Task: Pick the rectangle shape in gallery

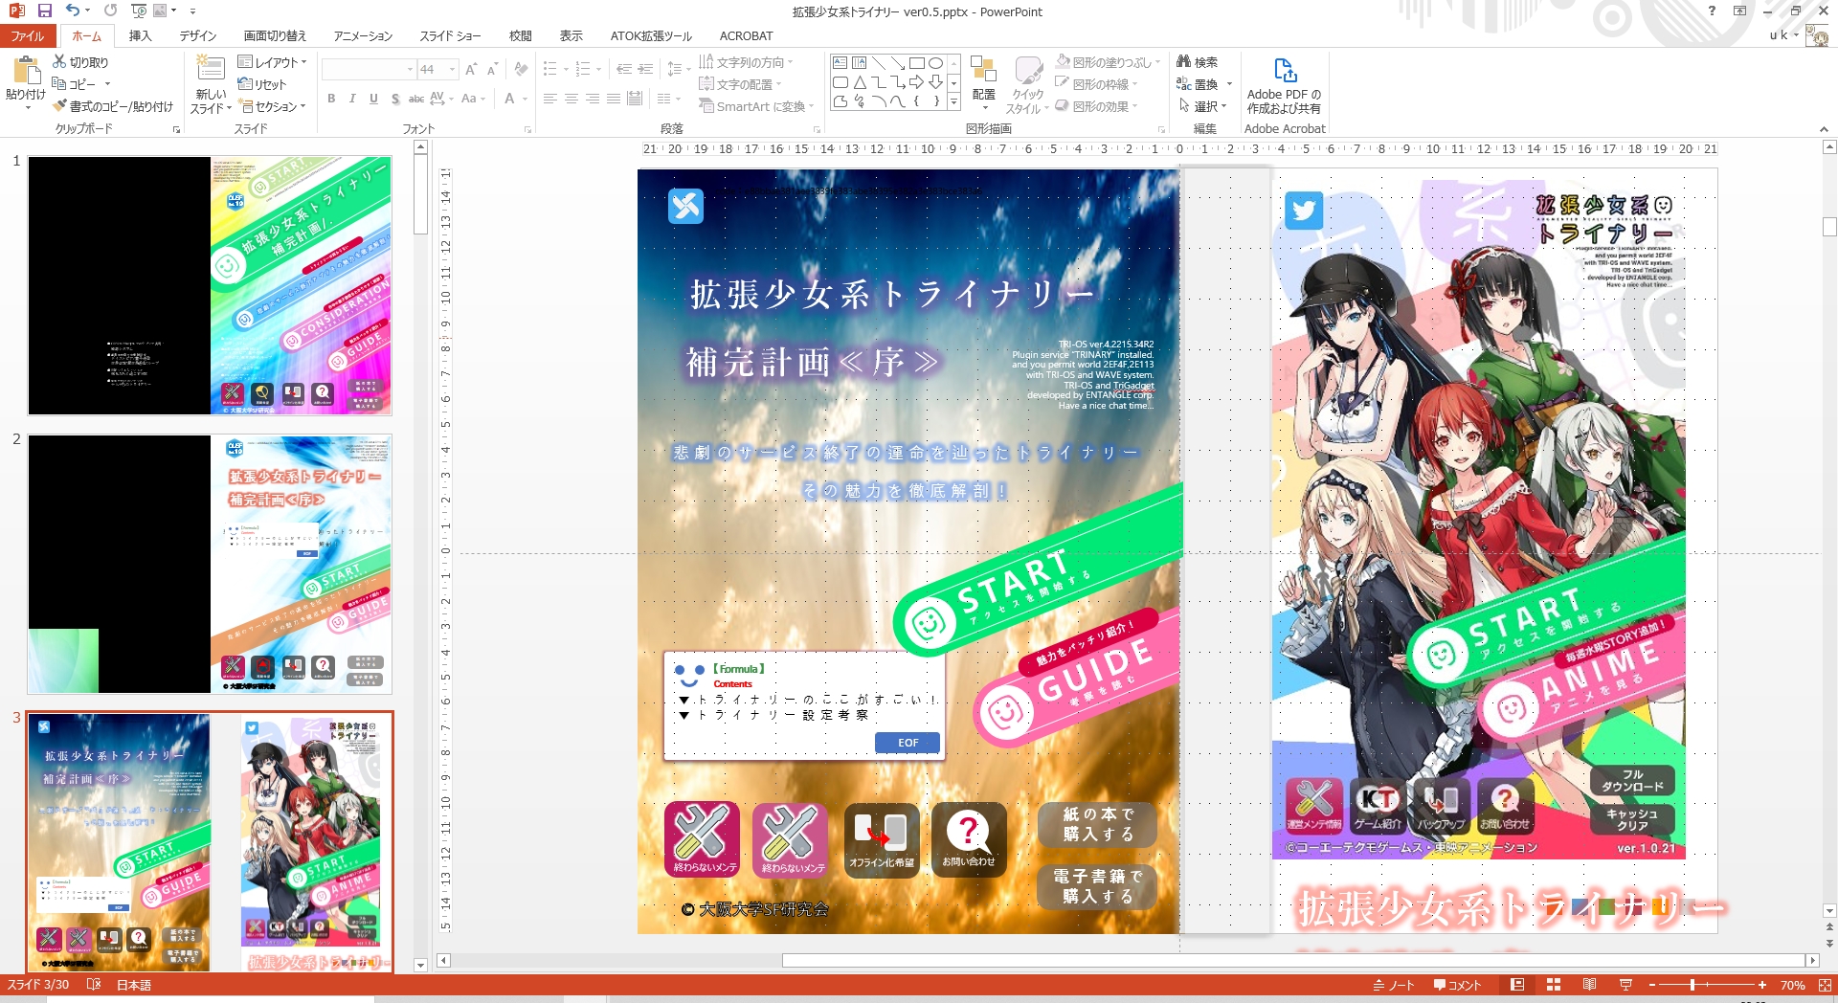Action: click(x=916, y=63)
